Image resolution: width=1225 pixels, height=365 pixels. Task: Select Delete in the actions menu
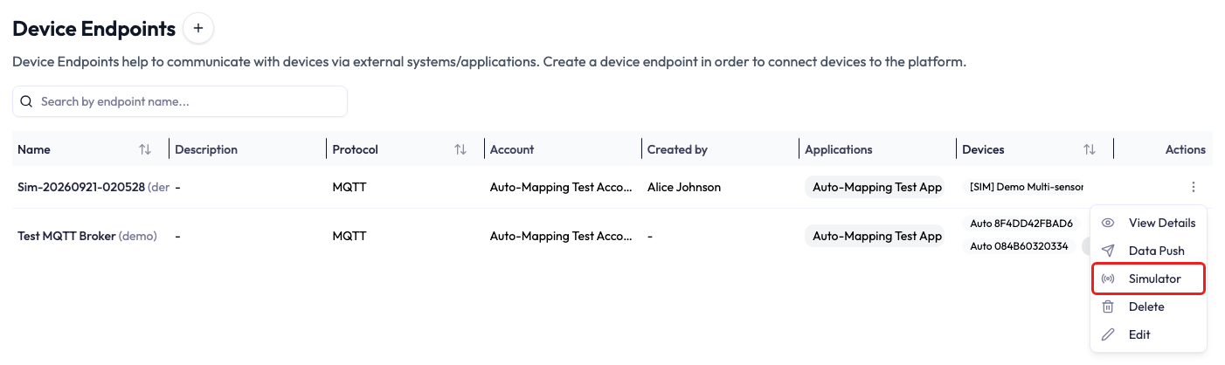[1149, 306]
